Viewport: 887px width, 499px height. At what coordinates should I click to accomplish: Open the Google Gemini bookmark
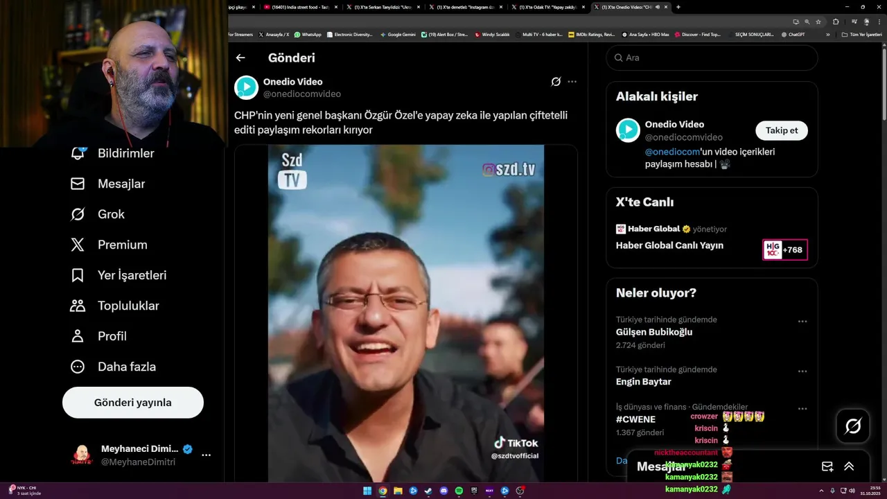pos(398,34)
